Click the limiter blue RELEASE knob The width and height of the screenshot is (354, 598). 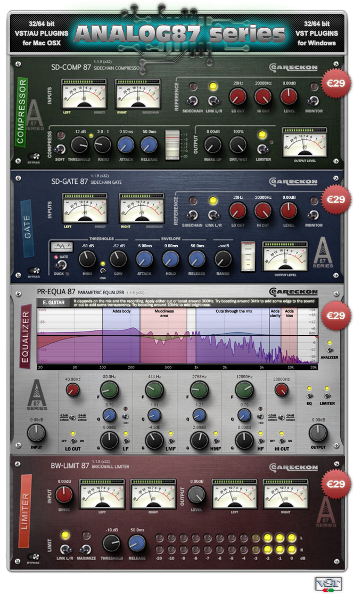[137, 543]
